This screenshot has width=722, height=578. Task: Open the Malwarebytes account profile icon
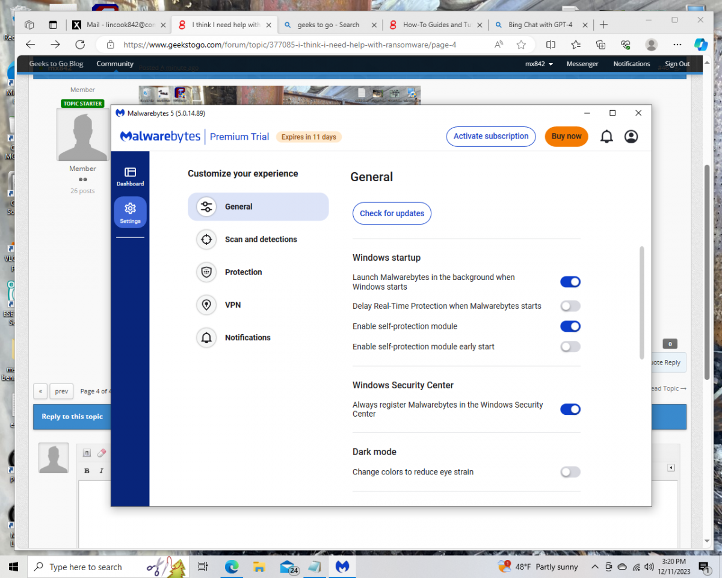pyautogui.click(x=631, y=137)
